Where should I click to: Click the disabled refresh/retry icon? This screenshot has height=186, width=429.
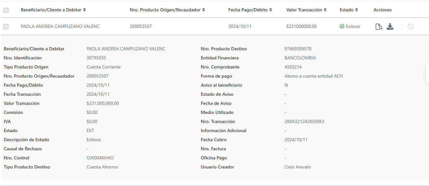click(x=400, y=27)
